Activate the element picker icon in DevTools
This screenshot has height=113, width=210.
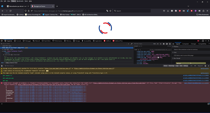click(x=2, y=41)
